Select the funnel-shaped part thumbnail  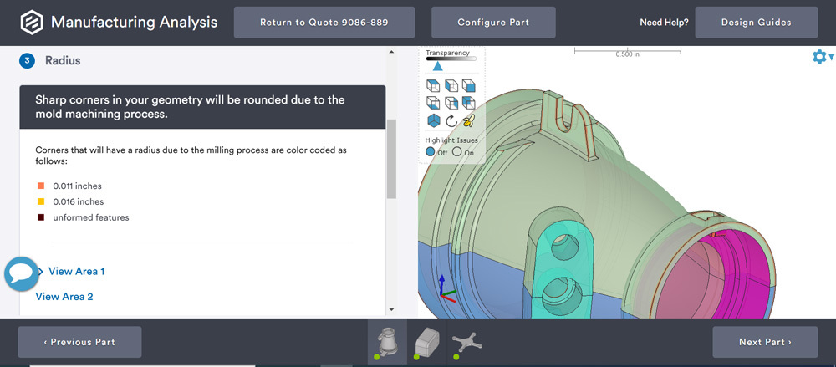pyautogui.click(x=387, y=341)
